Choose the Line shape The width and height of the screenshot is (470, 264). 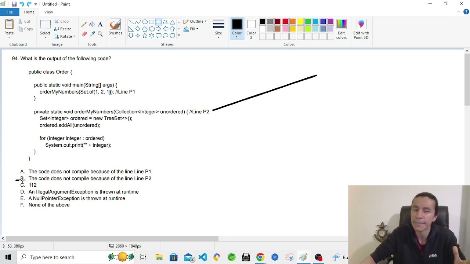click(x=131, y=22)
